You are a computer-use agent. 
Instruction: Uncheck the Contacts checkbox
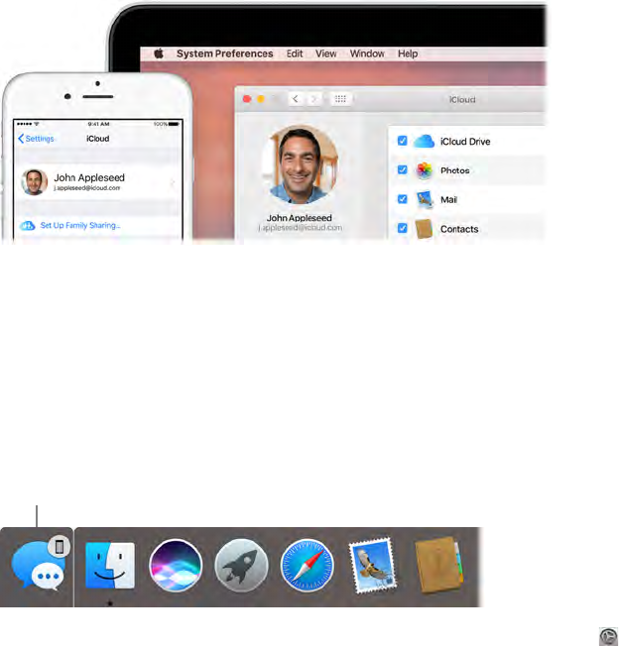point(402,228)
